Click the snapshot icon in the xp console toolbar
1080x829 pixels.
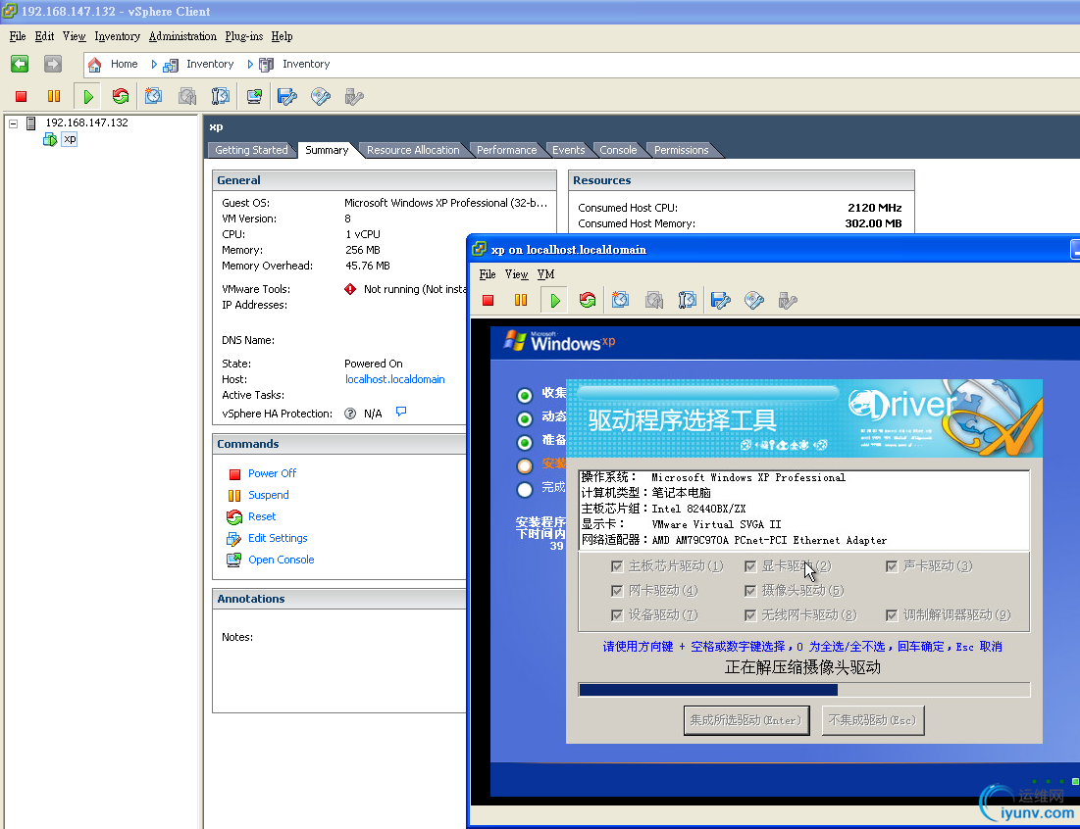[621, 300]
